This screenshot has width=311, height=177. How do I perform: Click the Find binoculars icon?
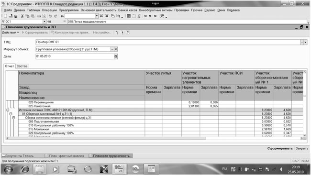[62, 16]
